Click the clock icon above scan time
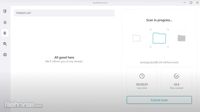 [x=142, y=76]
